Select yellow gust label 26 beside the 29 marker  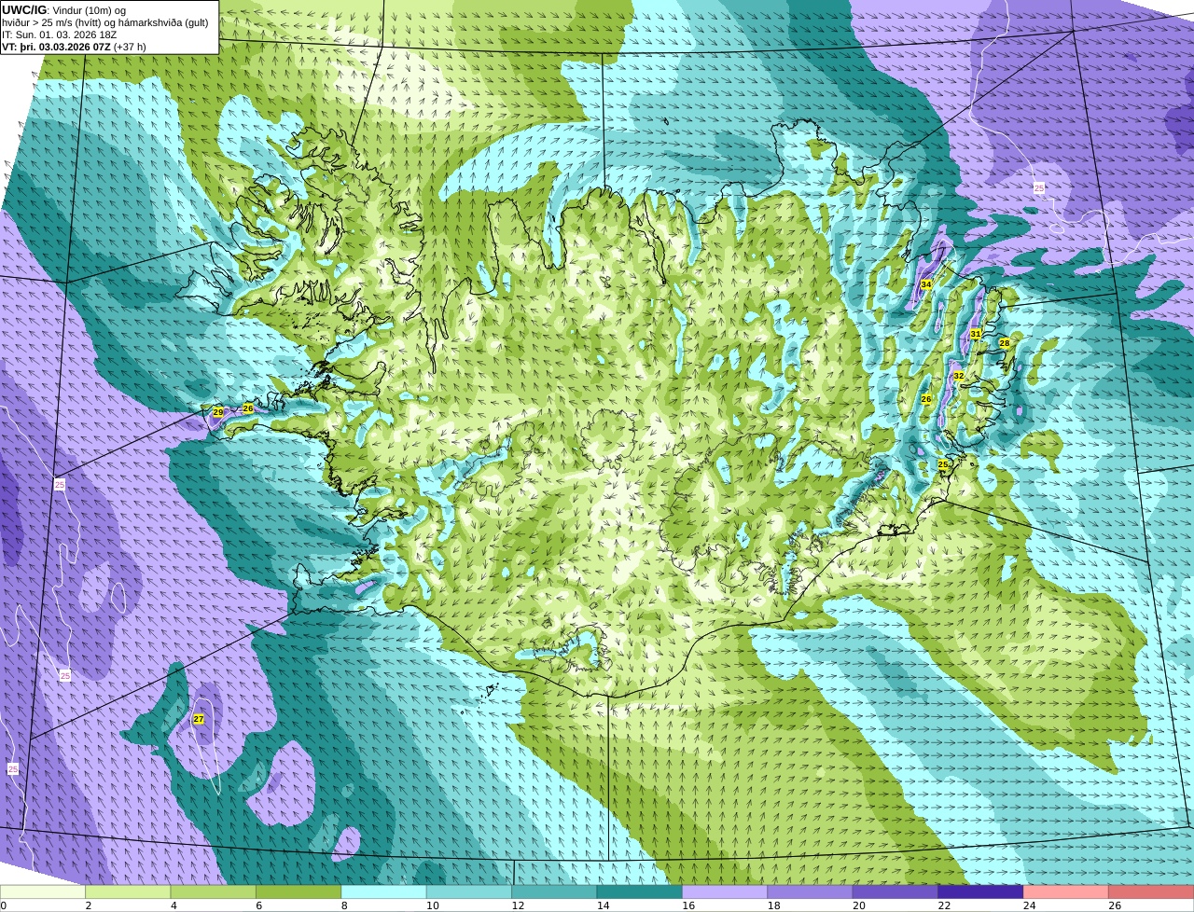coord(248,408)
